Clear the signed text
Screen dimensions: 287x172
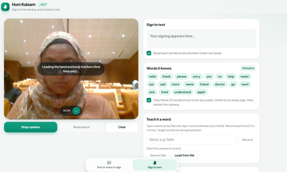click(x=122, y=127)
